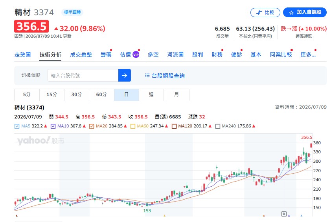The image size is (331, 222).
Task: Open 同業比較 tab
Action: pyautogui.click(x=281, y=55)
